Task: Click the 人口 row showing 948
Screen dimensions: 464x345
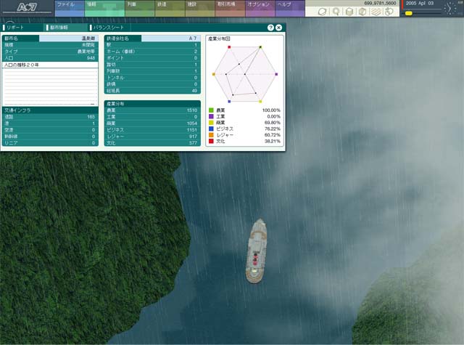Action: pos(50,58)
